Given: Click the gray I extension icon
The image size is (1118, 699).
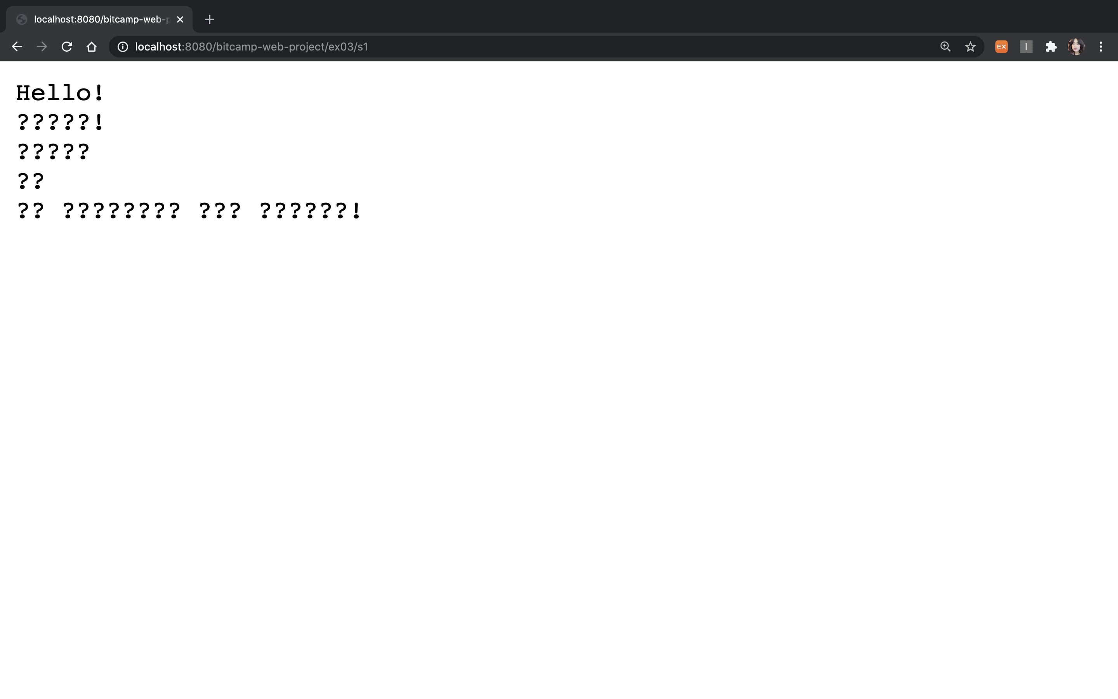Looking at the screenshot, I should coord(1026,47).
